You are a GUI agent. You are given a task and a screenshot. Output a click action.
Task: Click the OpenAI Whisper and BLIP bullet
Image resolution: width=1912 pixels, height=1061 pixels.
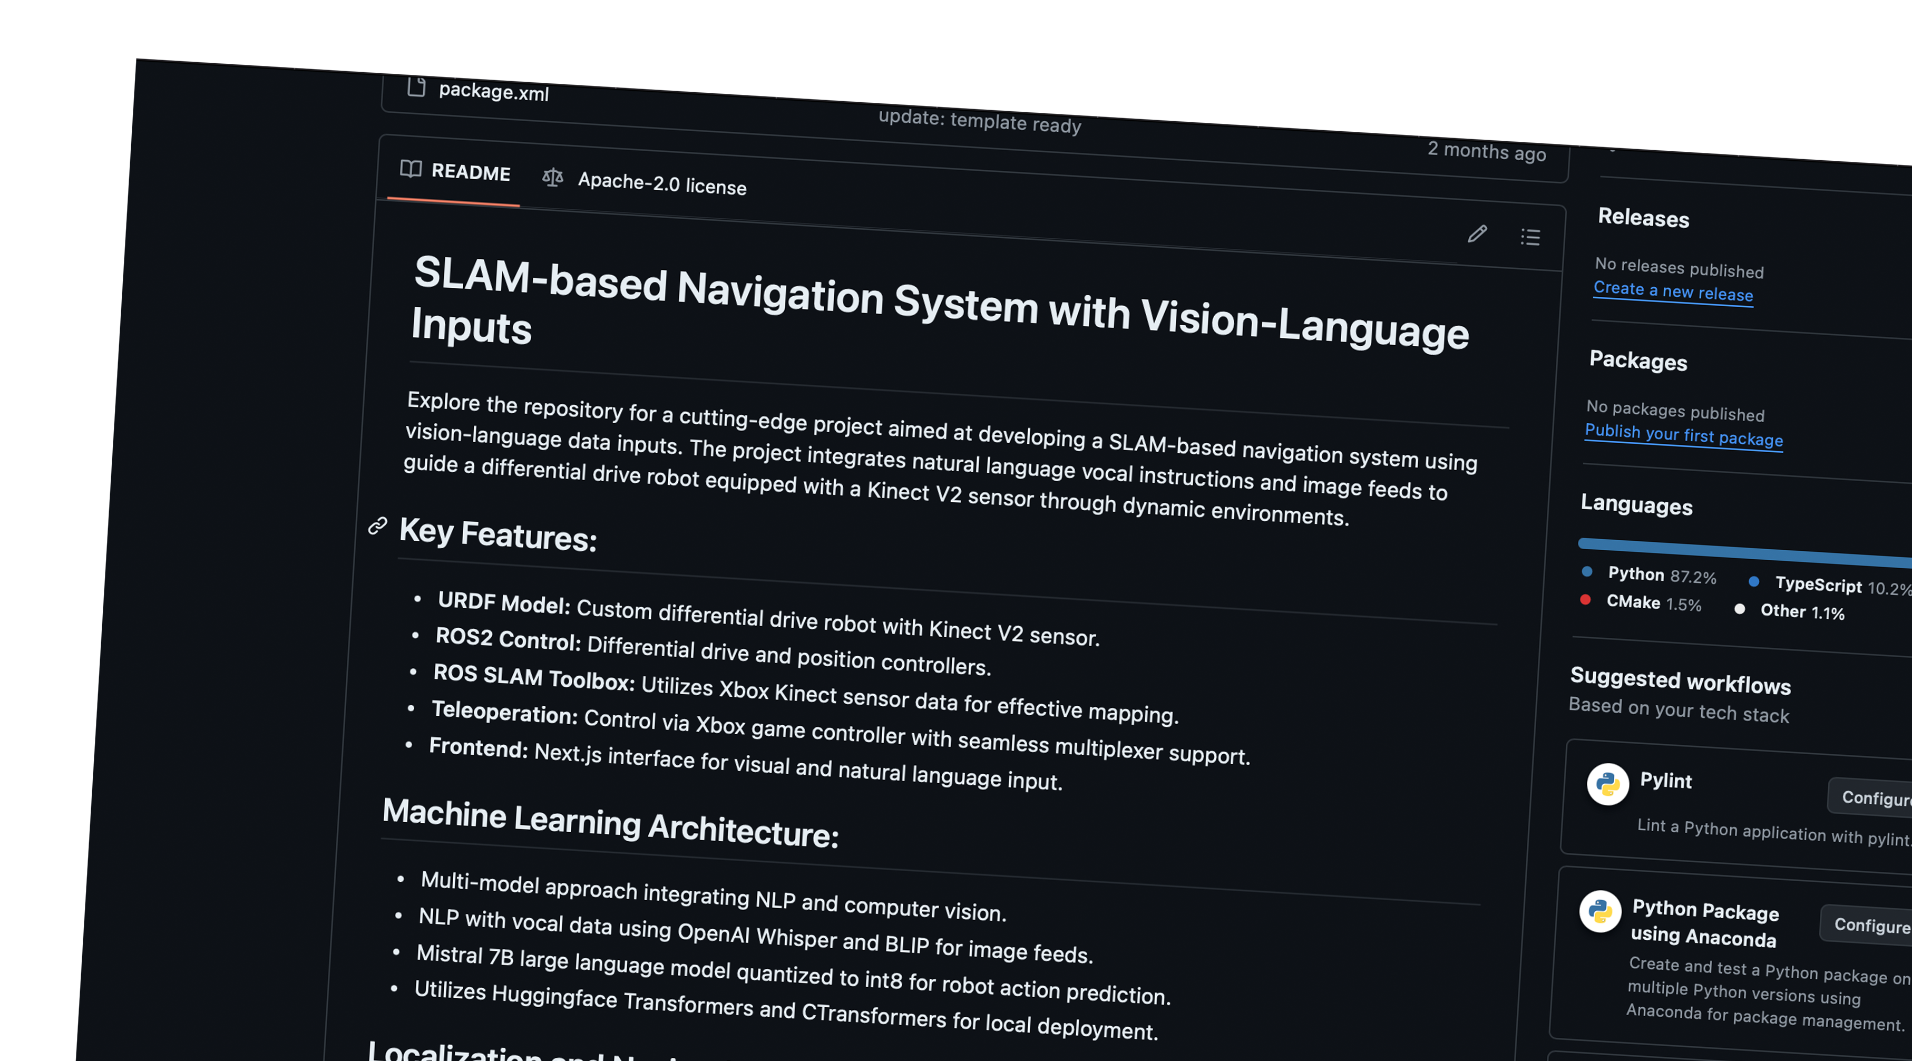pyautogui.click(x=756, y=935)
